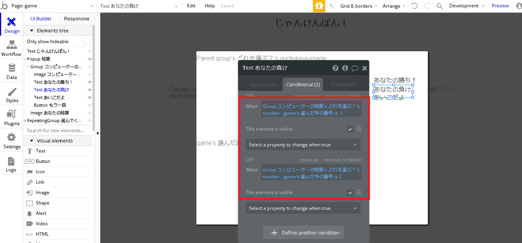
Task: Click the pointer arrow icon in top bar
Action: [x=331, y=6]
